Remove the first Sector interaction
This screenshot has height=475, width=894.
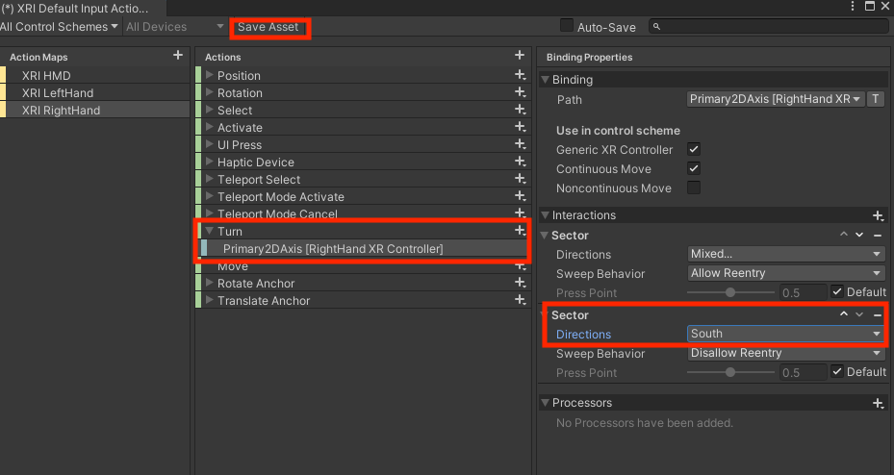[878, 236]
